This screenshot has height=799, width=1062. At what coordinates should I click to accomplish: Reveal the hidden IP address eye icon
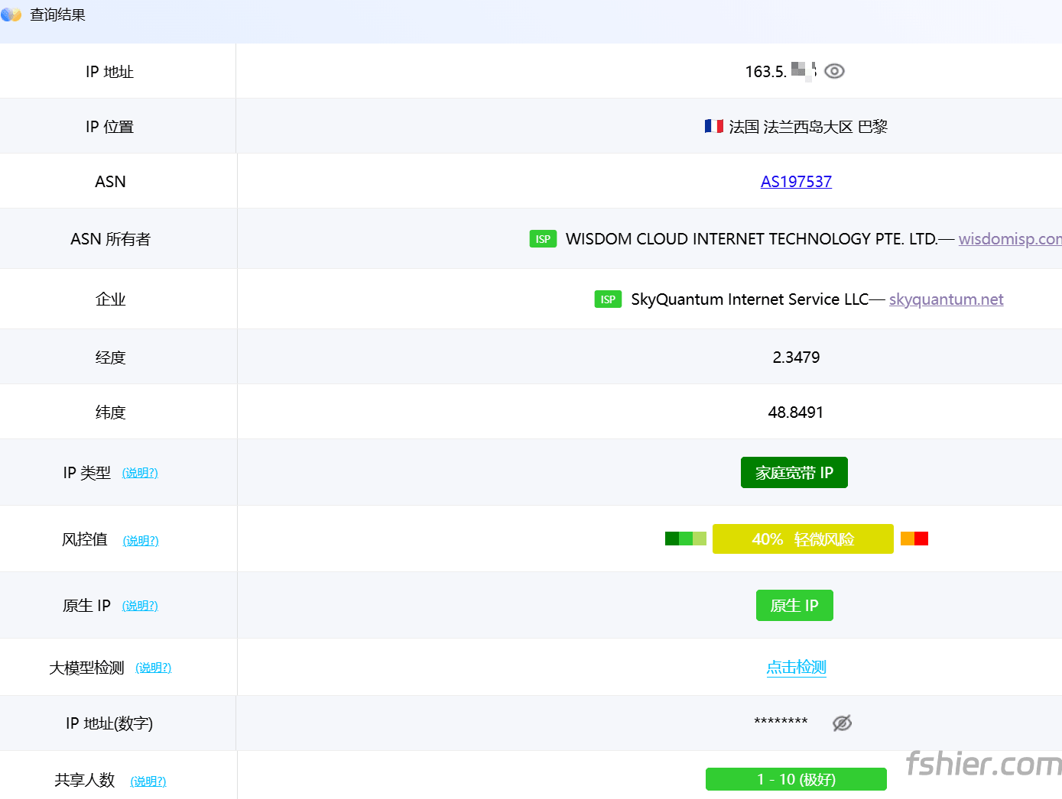coord(834,71)
